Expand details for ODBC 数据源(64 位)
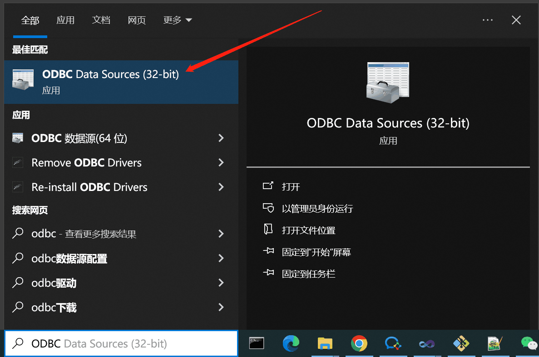The height and width of the screenshot is (357, 539). [221, 138]
